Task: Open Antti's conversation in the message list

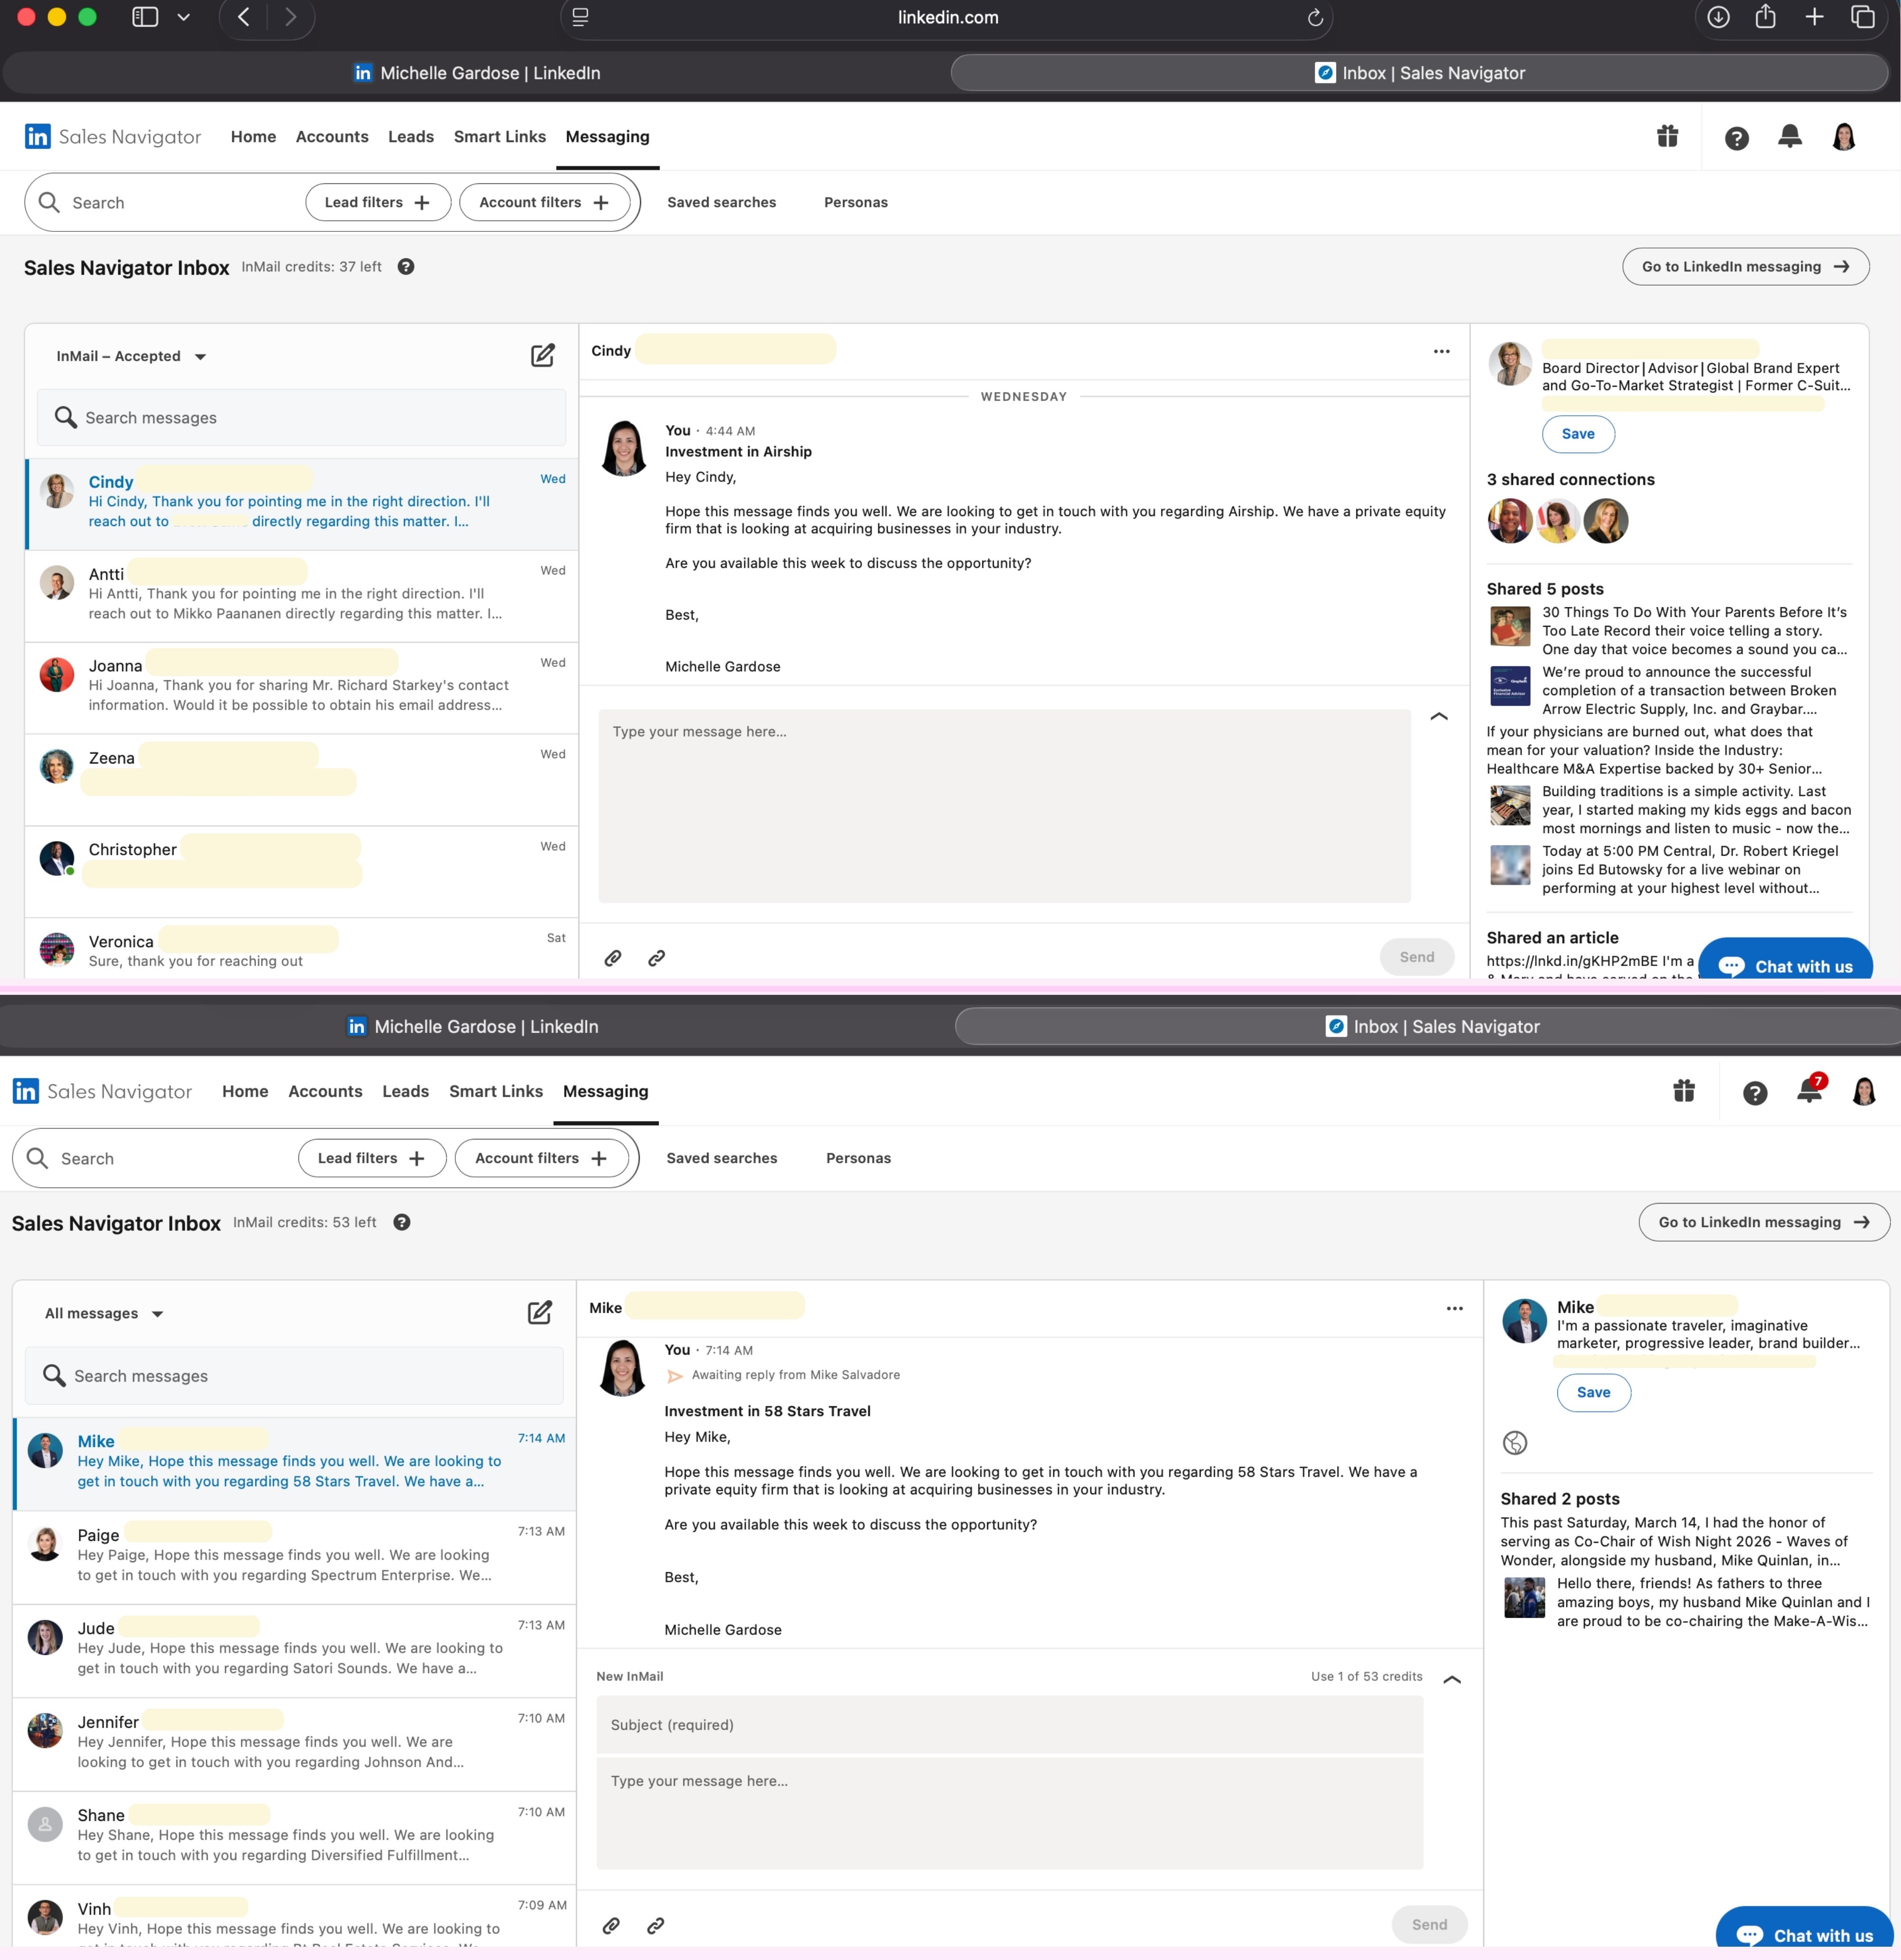Action: click(301, 596)
